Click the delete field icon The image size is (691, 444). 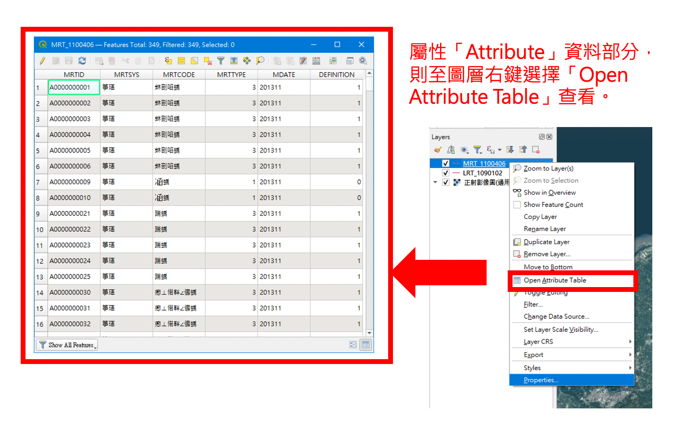point(290,61)
